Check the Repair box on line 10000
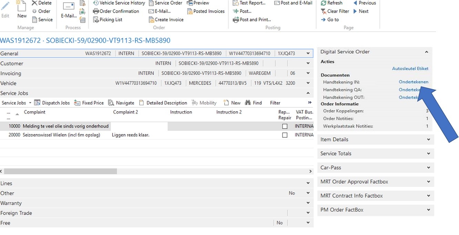 point(285,126)
